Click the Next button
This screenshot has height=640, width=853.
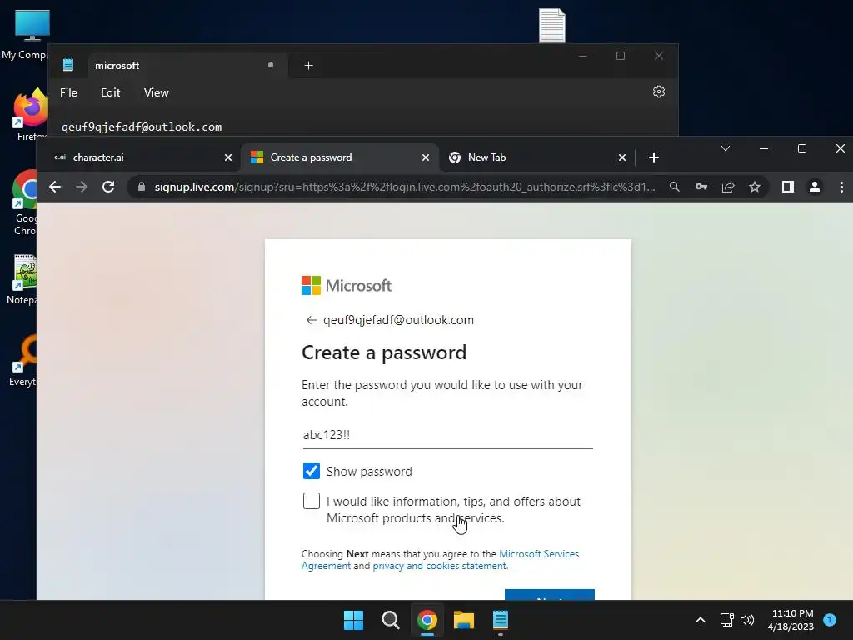(550, 595)
